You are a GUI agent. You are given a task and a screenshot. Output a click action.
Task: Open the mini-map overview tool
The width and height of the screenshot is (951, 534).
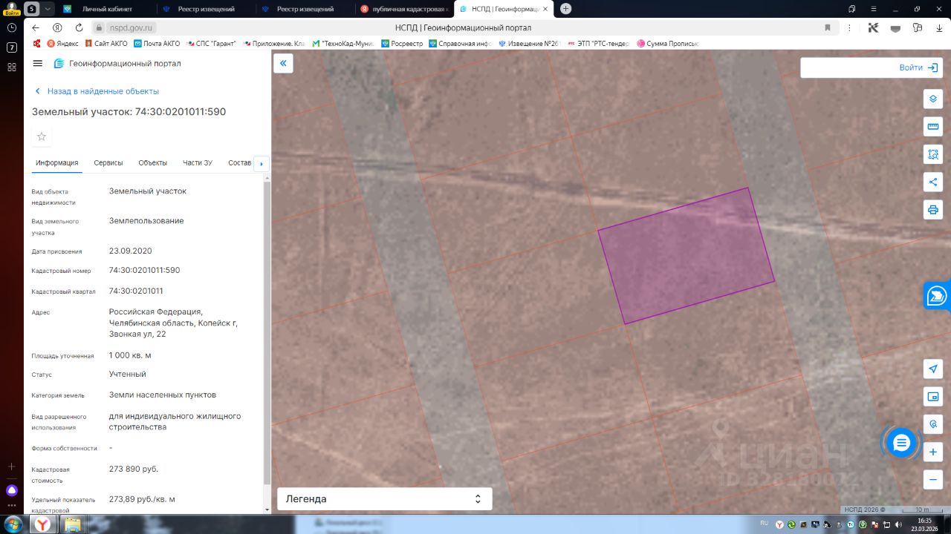click(x=933, y=397)
